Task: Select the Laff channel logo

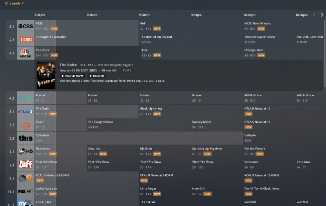Action: tap(26, 165)
